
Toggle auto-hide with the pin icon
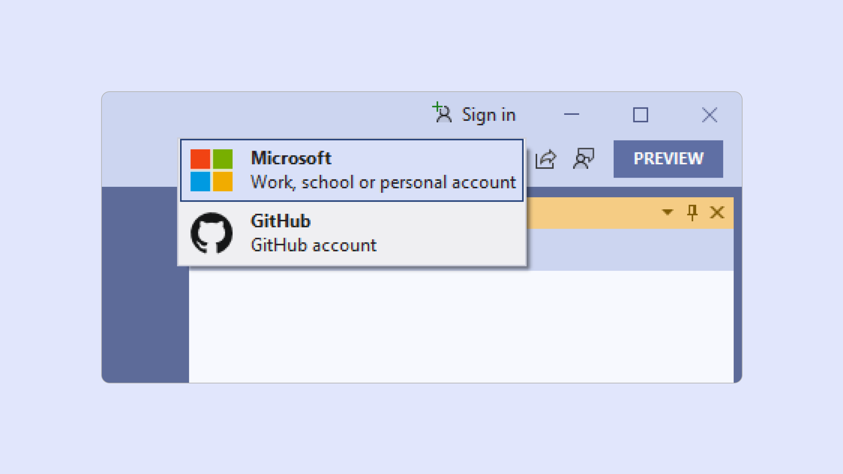click(692, 212)
